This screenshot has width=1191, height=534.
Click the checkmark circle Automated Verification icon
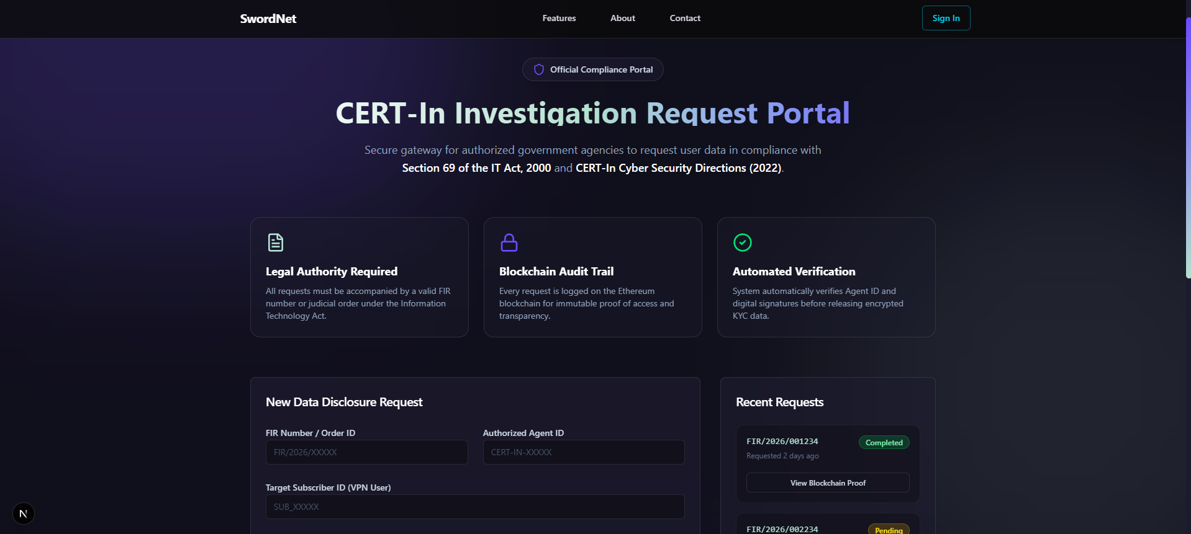(742, 242)
